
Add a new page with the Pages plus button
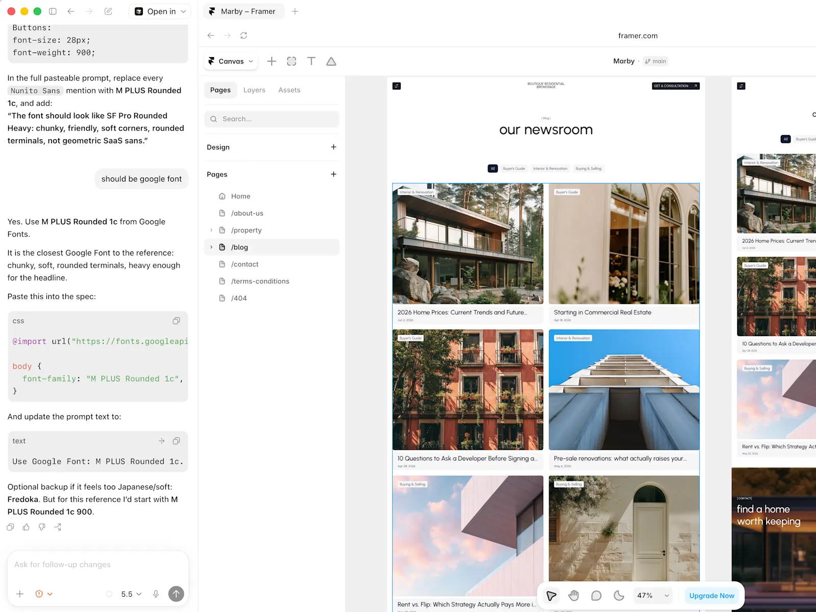334,174
